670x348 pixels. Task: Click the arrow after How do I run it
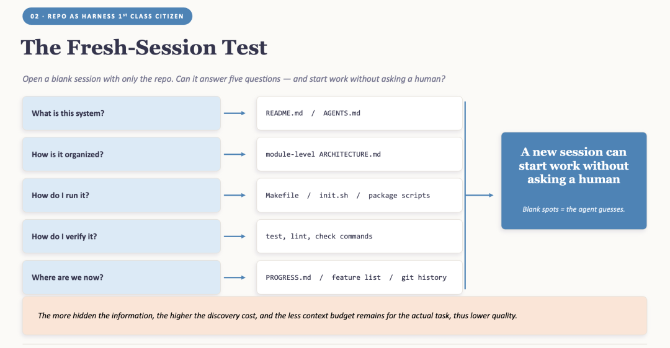(x=234, y=195)
